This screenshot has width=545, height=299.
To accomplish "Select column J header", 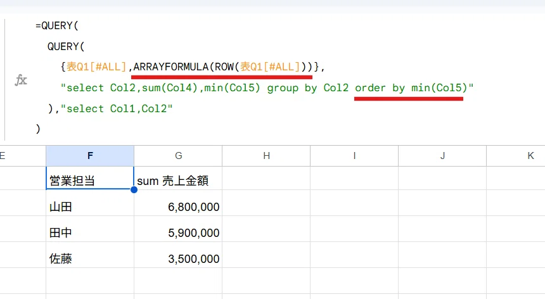I will 442,156.
